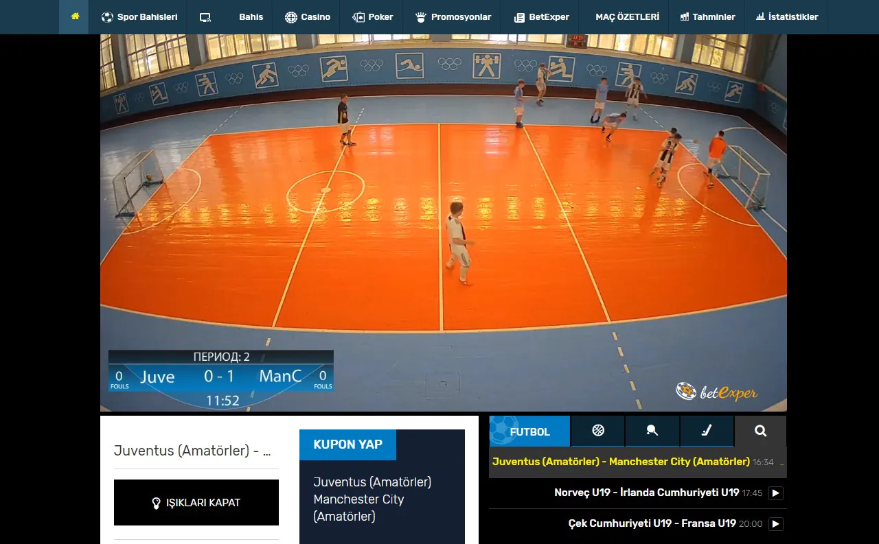Click the home icon in navigation bar

(x=75, y=16)
